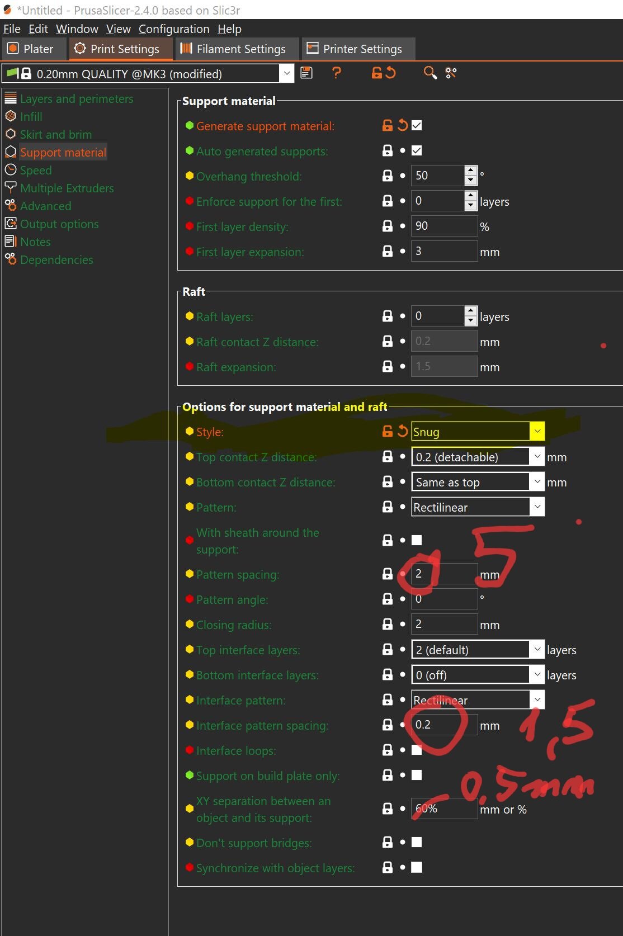Image resolution: width=623 pixels, height=936 pixels.
Task: Click the Pattern spacing label
Action: coord(238,574)
